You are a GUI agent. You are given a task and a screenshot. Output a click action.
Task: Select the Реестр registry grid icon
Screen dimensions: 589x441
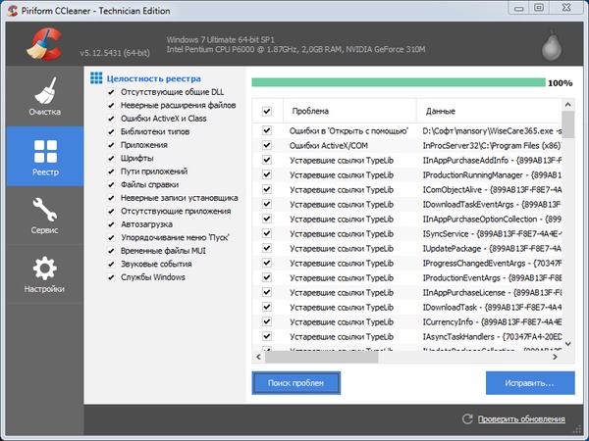click(44, 157)
